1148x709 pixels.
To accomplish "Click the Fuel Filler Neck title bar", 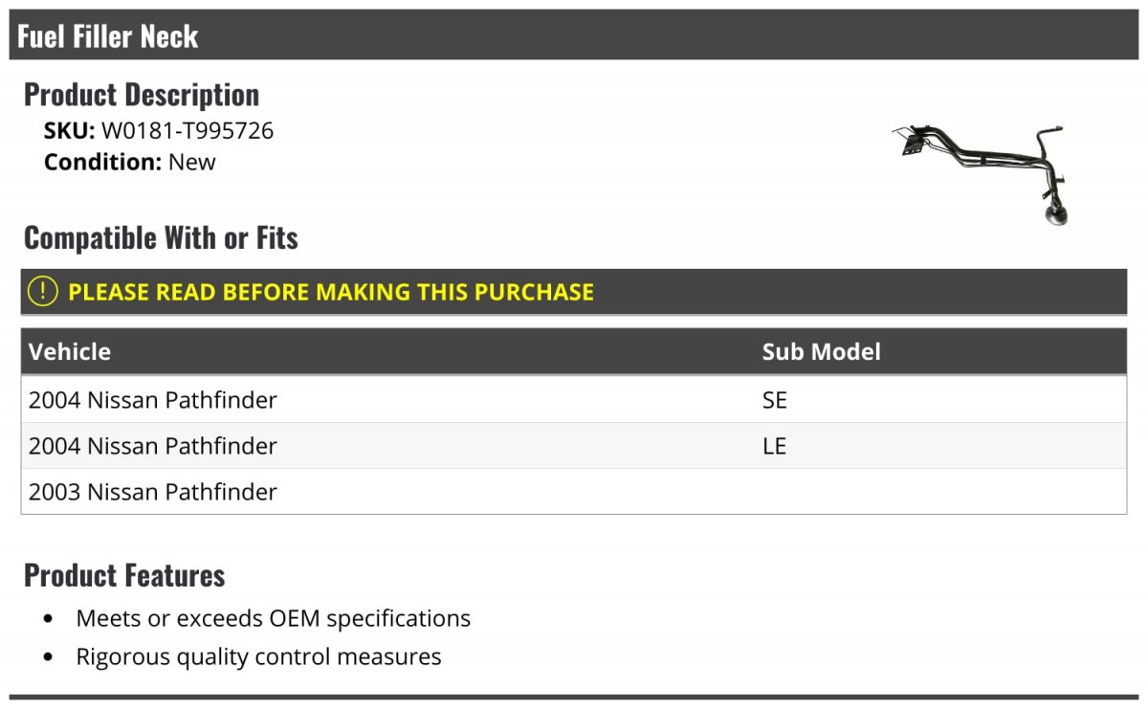I will [574, 35].
